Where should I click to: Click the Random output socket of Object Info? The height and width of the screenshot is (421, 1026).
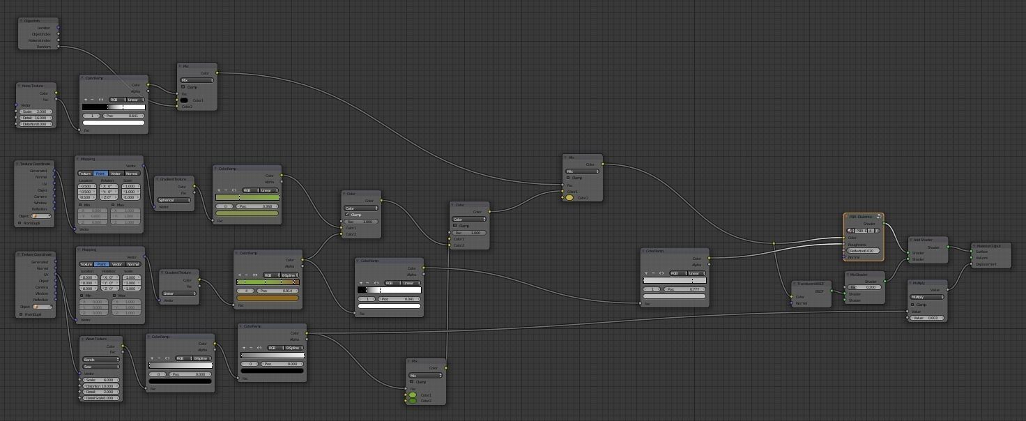coord(59,47)
